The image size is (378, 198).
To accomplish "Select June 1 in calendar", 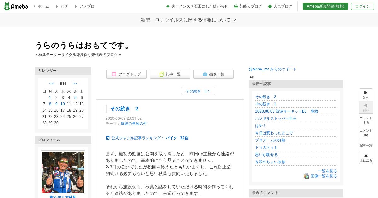I will click(x=50, y=98).
